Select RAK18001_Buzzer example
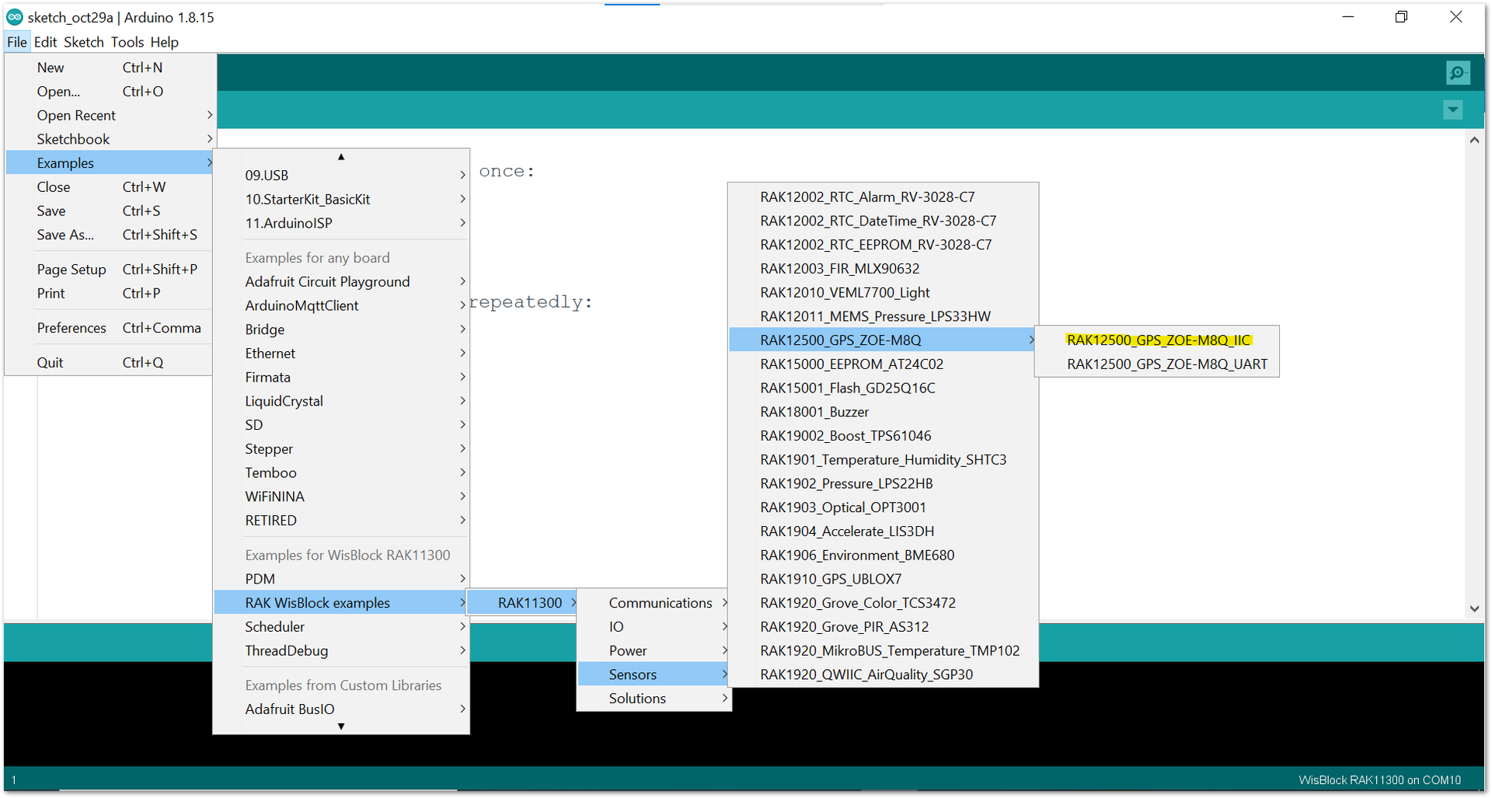The image size is (1492, 798). pos(883,412)
